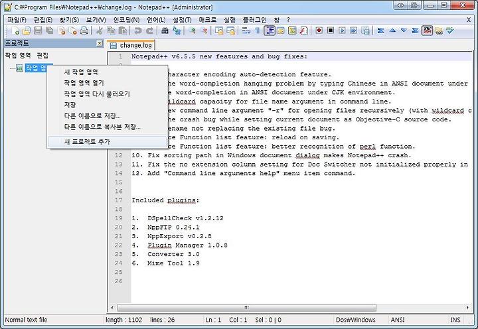
Task: Close the 프로젝트 panel with its X
Action: (100, 43)
